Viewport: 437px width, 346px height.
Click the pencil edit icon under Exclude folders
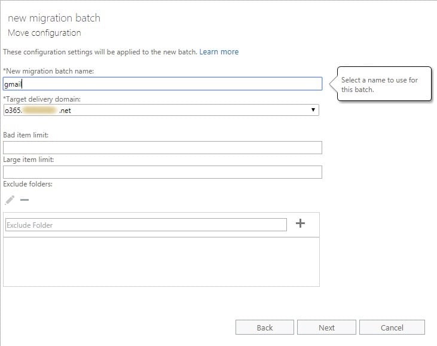tap(10, 200)
